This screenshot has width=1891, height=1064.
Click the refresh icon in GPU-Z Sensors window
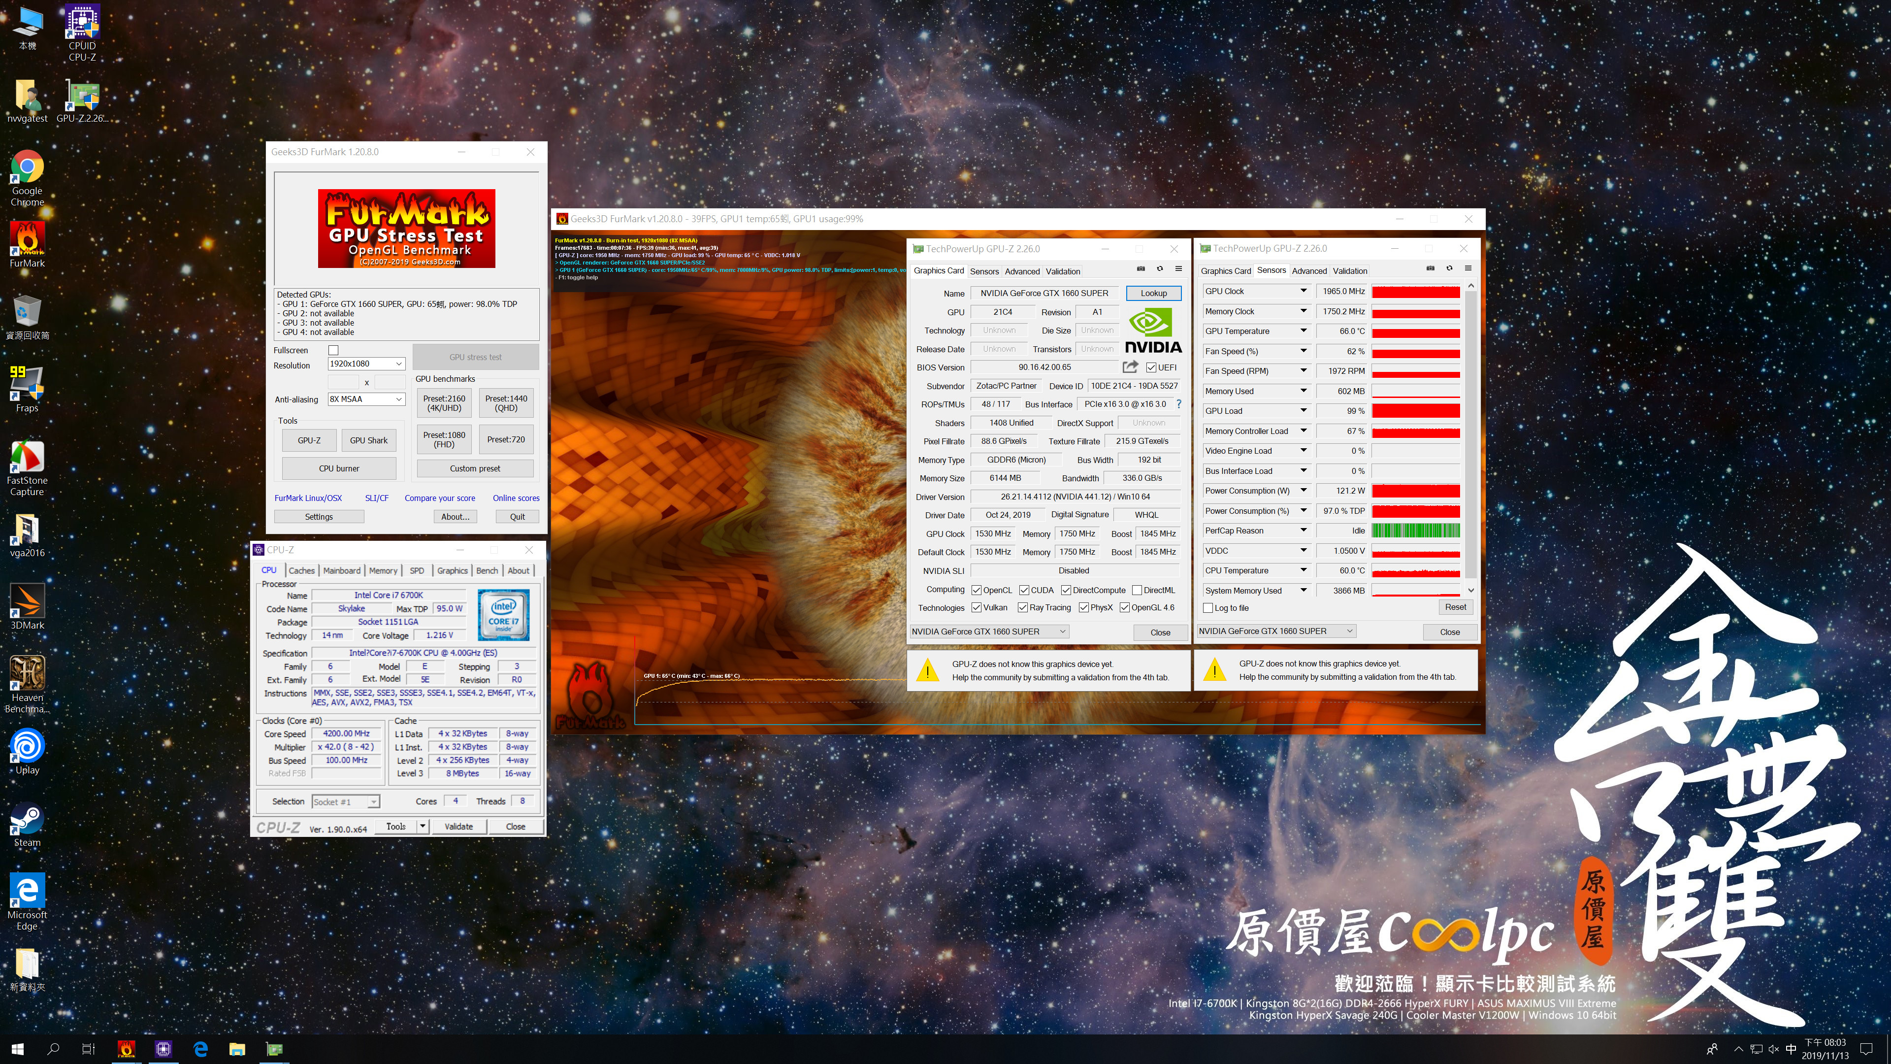pos(1449,268)
